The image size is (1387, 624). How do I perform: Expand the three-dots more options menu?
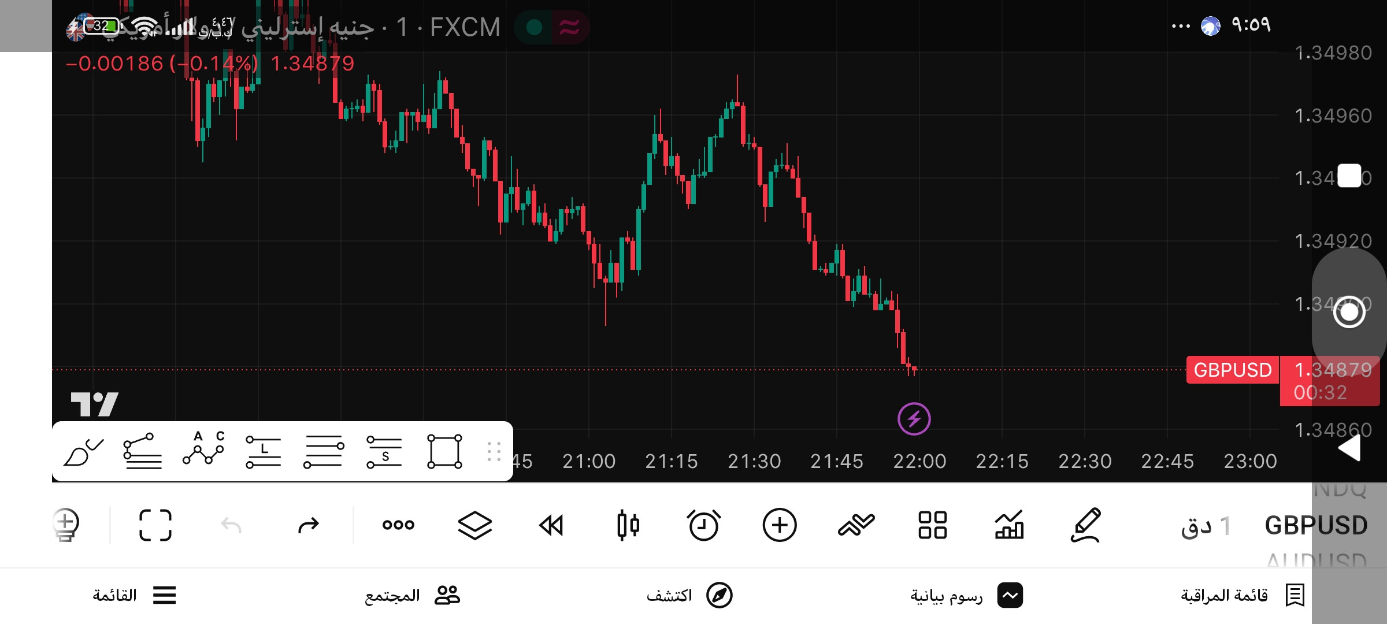tap(398, 525)
